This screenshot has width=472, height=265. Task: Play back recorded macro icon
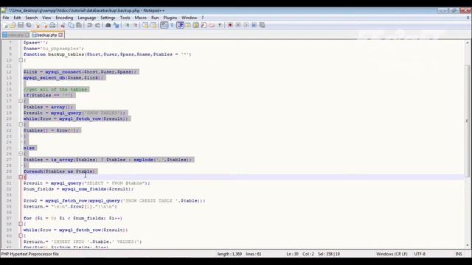pos(246,25)
